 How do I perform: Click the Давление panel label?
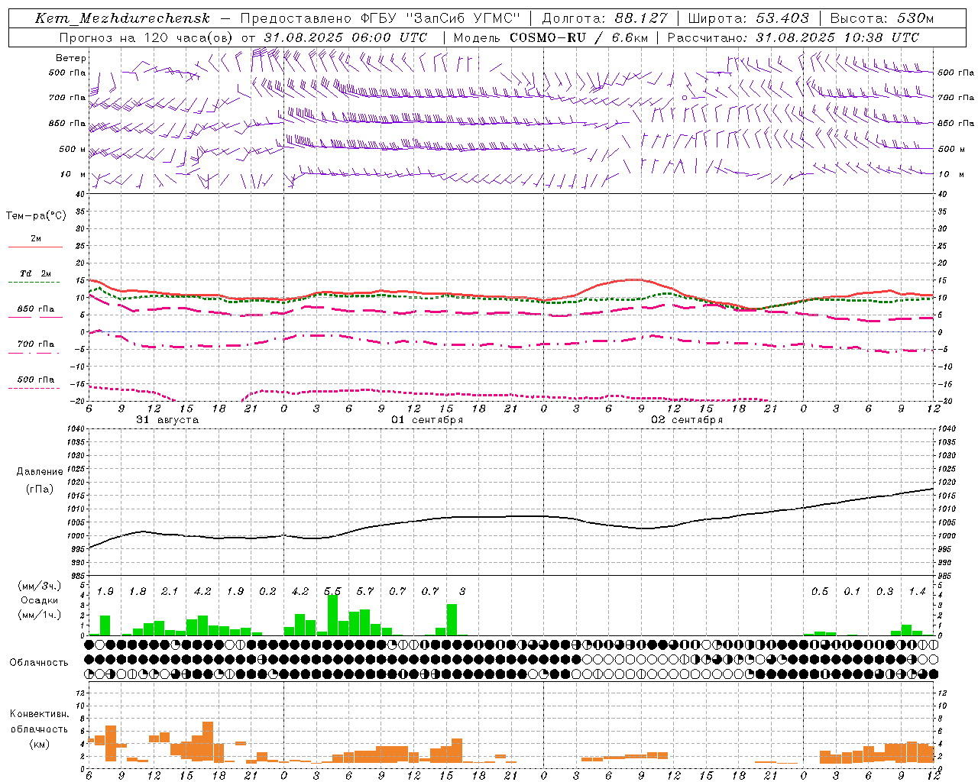(40, 472)
